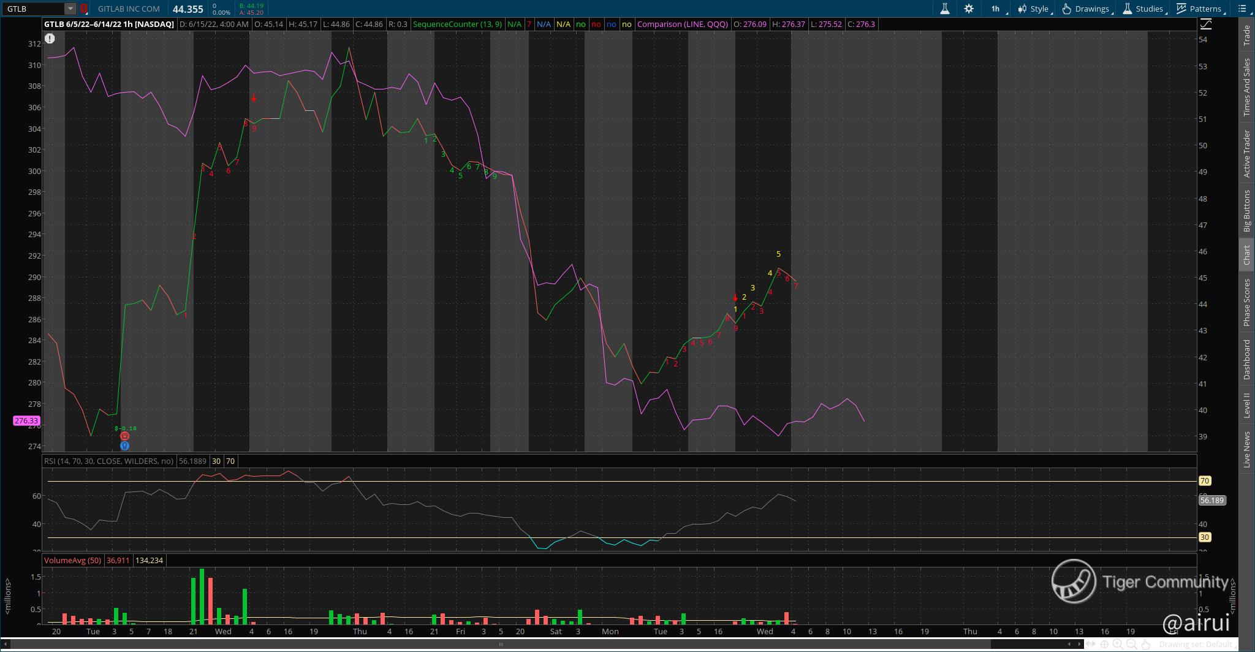This screenshot has height=652, width=1255.
Task: Select the crosshair pan icon at the bottom
Action: tap(1104, 644)
